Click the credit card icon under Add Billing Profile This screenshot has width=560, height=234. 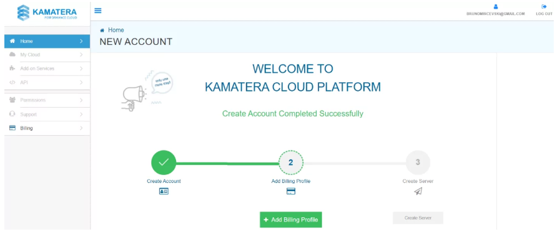(x=291, y=191)
